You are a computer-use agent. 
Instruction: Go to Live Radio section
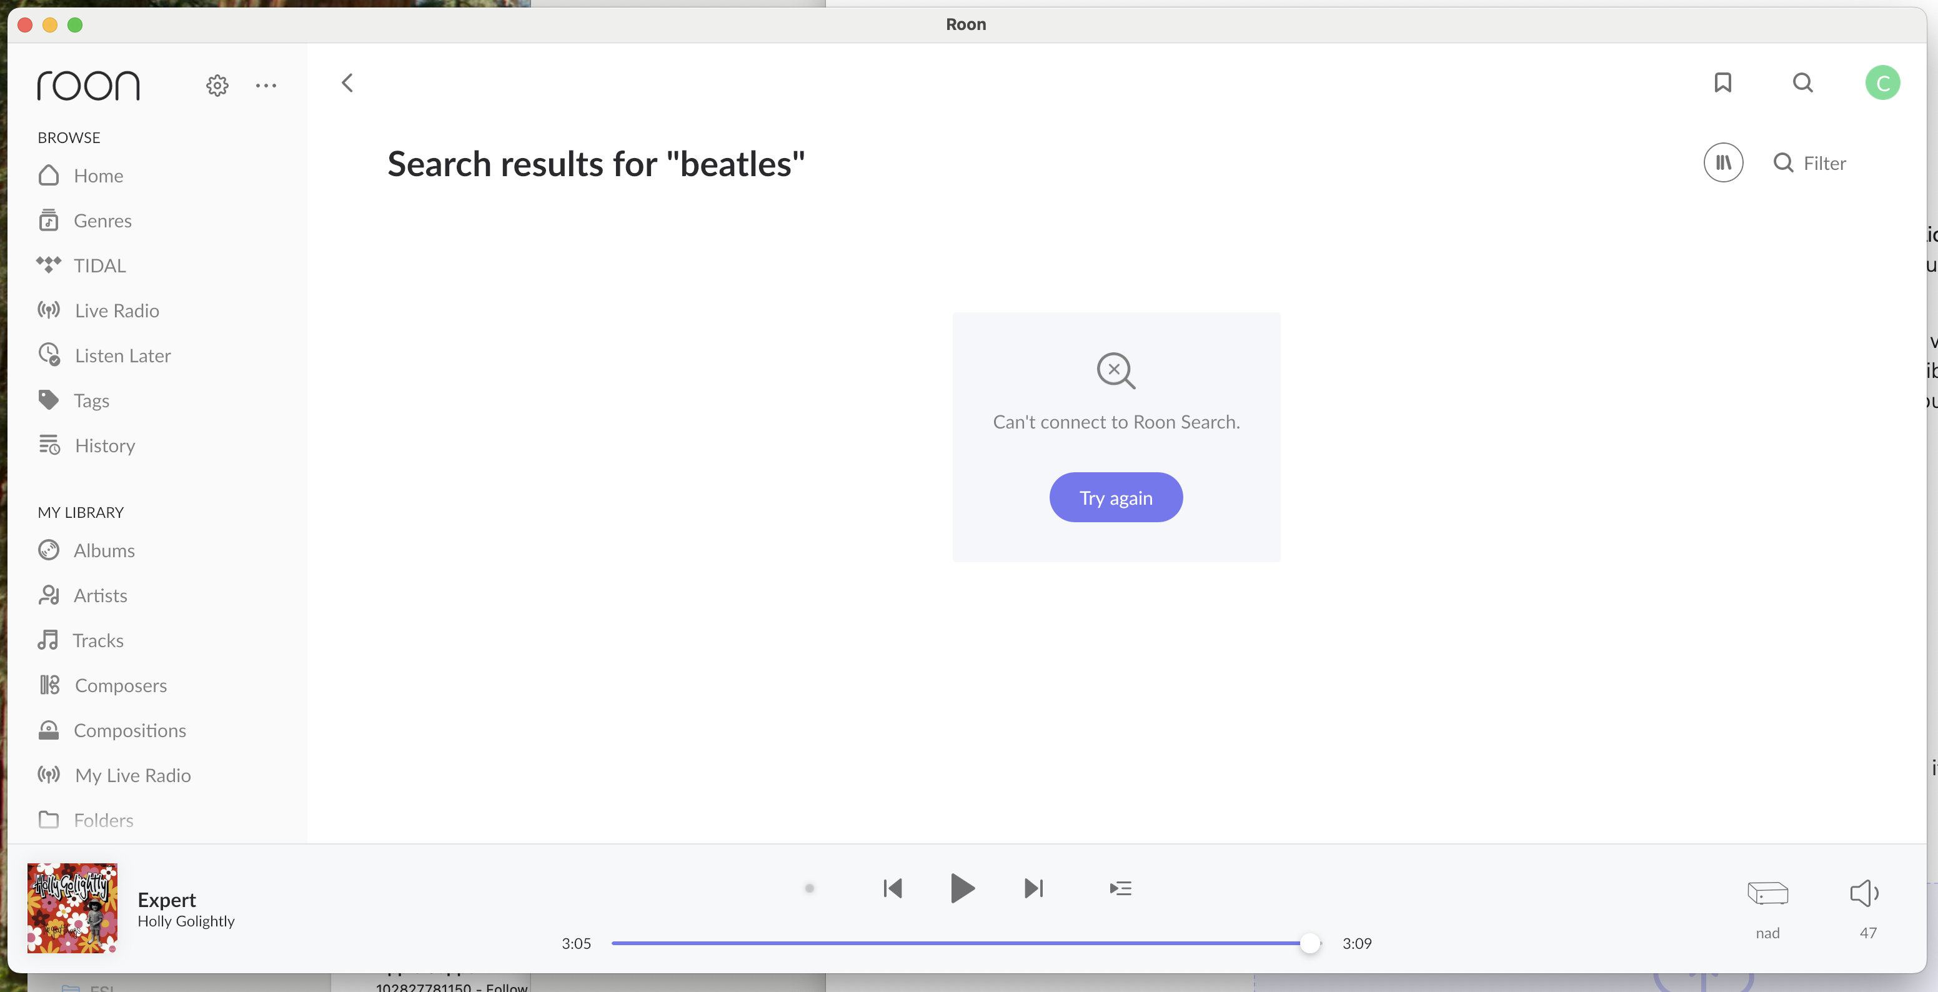coord(117,310)
